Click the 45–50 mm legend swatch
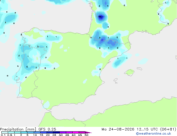Image resolution: width=177 pixels, height=136 pixels. (x=82, y=132)
